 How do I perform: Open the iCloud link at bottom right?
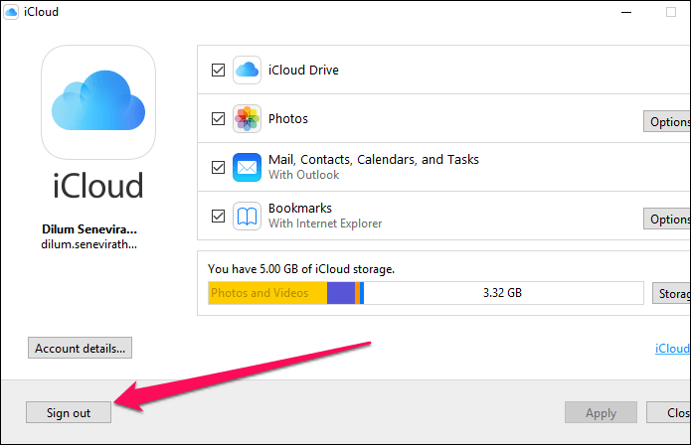point(672,349)
